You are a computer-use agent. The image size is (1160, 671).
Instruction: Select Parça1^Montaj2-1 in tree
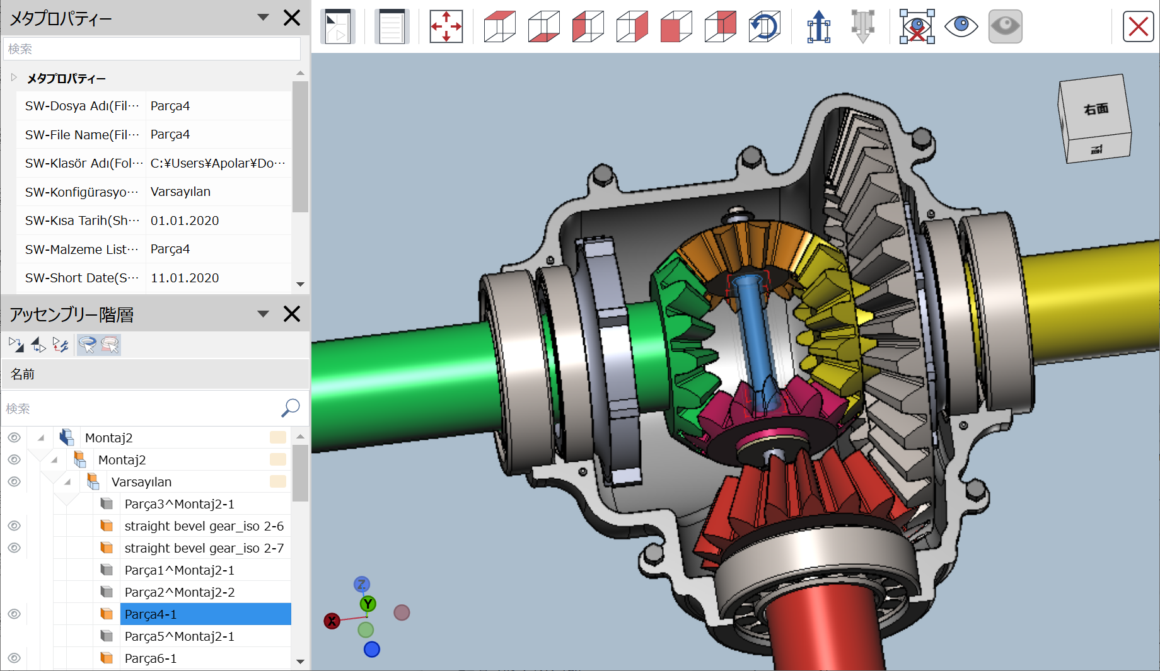click(180, 570)
